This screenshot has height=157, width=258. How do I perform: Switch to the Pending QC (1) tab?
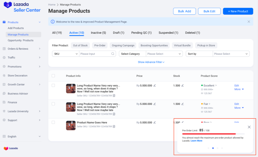pyautogui.click(x=141, y=33)
